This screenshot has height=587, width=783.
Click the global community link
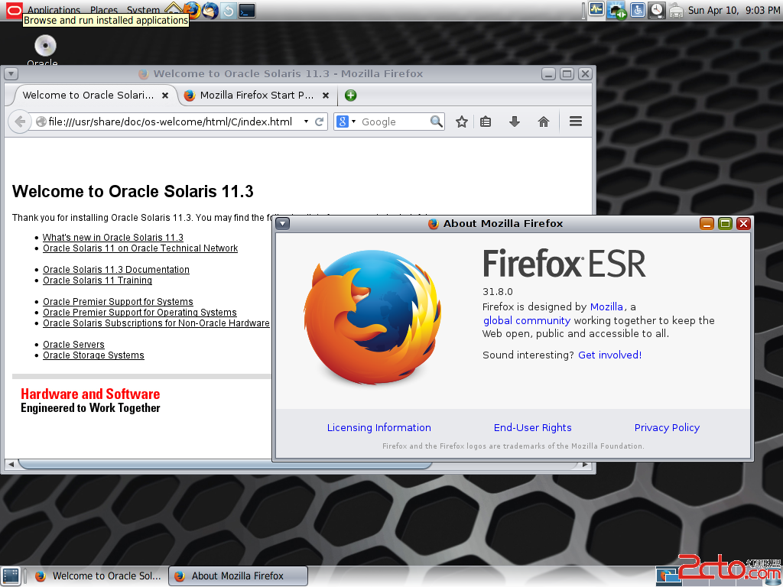coord(527,320)
